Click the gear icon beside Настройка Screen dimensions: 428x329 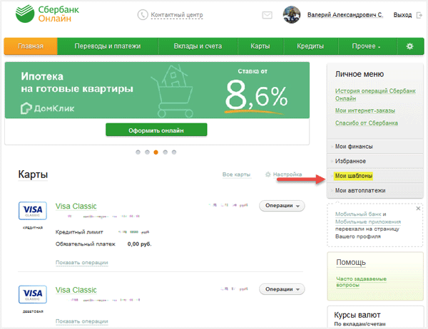(x=268, y=174)
